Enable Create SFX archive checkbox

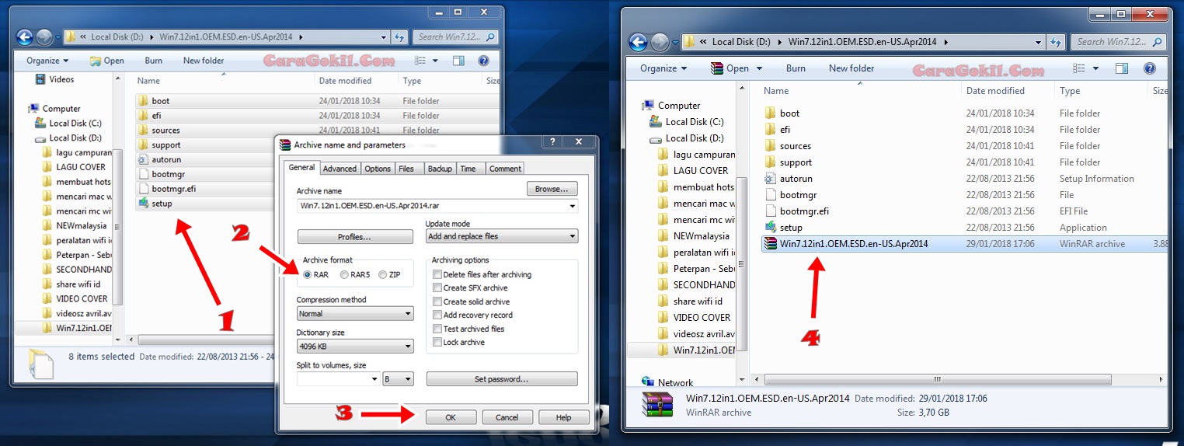[437, 288]
